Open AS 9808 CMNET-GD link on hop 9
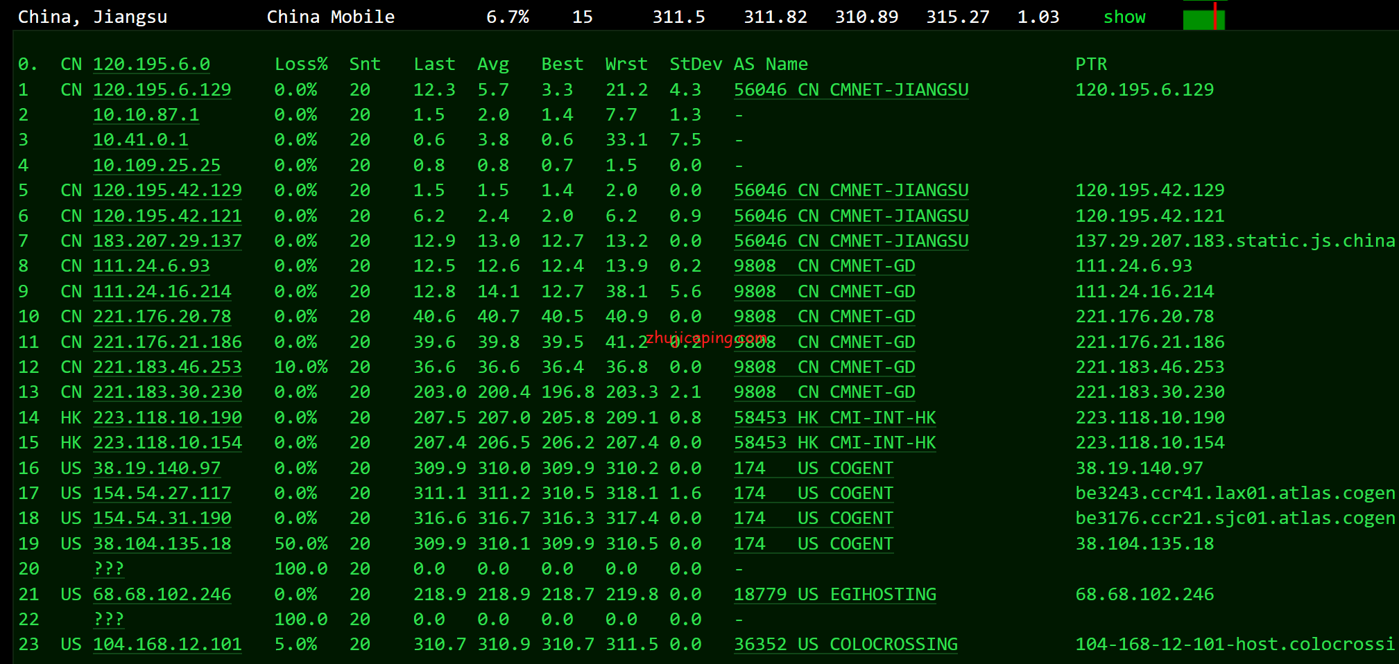The height and width of the screenshot is (664, 1399). pyautogui.click(x=825, y=292)
